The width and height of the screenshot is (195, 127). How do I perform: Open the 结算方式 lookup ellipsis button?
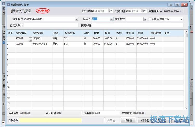145,19
